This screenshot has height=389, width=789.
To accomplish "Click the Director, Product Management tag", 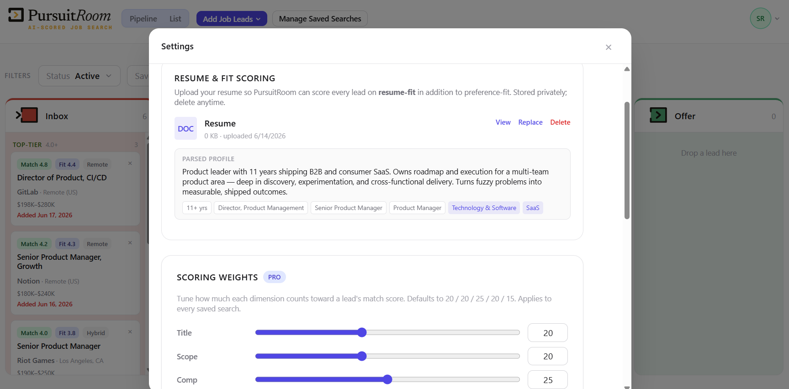I will [x=261, y=208].
